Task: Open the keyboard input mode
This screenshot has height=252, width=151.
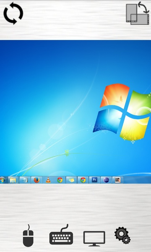Action: click(61, 235)
